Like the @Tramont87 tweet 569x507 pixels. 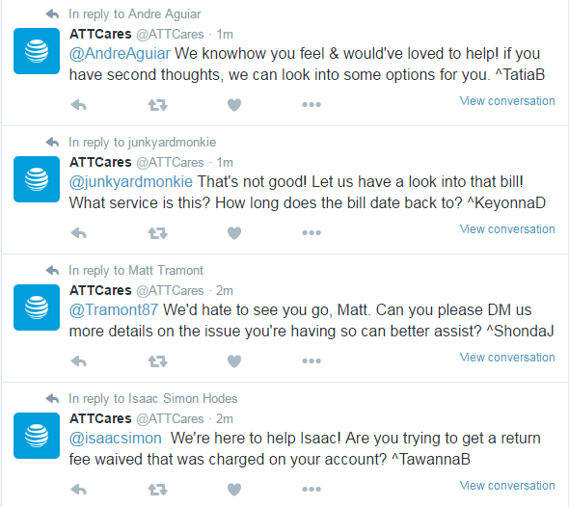click(234, 361)
